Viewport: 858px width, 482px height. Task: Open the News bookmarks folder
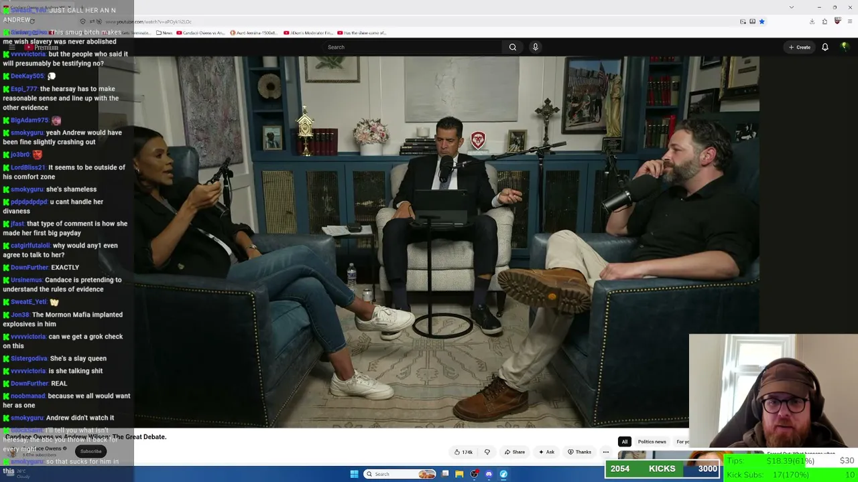[164, 33]
